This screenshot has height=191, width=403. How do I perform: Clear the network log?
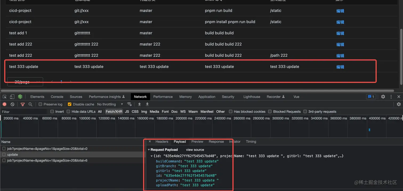(x=13, y=104)
